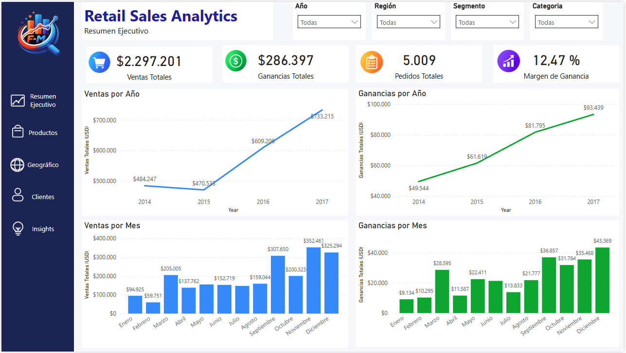Click the $484.247 data label
The image size is (626, 353).
144,179
